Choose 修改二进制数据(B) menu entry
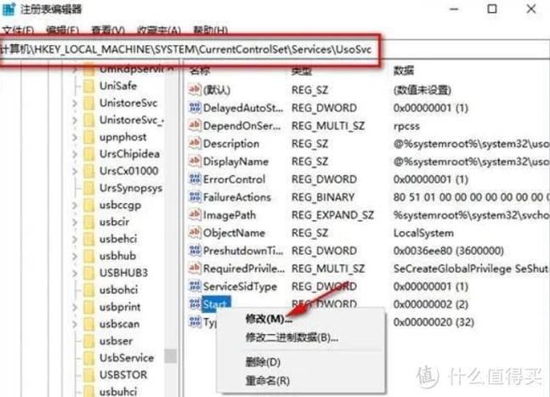Viewport: 550px width, 397px height. [292, 337]
